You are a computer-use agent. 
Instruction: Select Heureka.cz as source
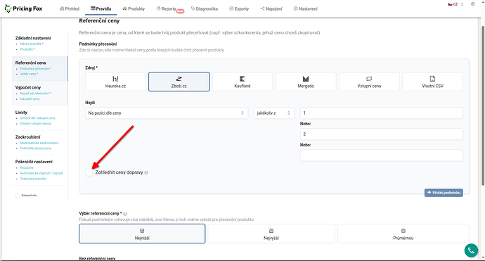click(115, 82)
